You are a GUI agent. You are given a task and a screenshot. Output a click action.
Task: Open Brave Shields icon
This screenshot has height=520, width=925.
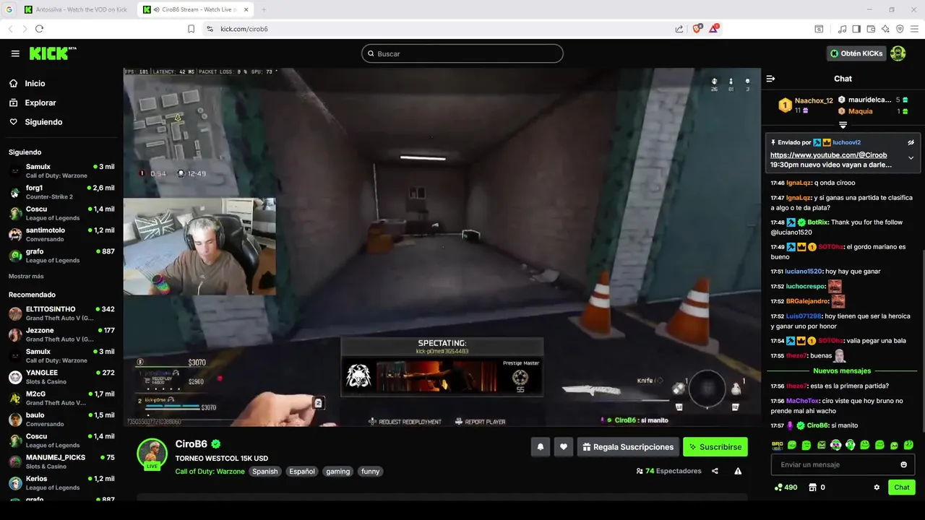tap(697, 29)
